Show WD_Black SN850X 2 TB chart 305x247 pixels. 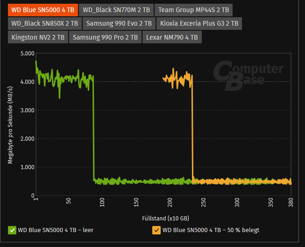[45, 23]
